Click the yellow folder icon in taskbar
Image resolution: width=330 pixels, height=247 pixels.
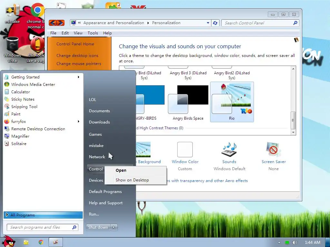pyautogui.click(x=26, y=242)
